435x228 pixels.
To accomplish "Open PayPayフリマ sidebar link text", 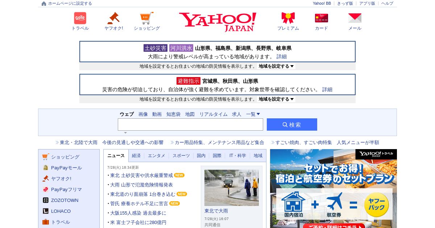I will click(x=66, y=189).
